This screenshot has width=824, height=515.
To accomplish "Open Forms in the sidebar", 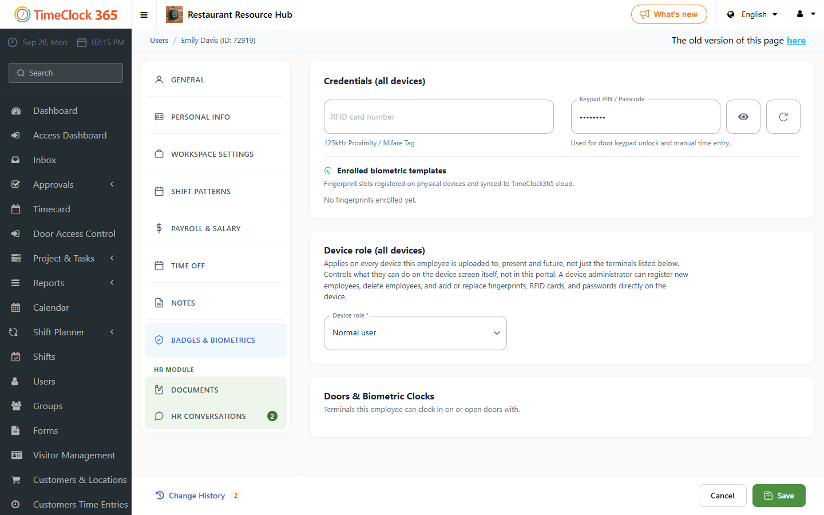I will (66, 430).
